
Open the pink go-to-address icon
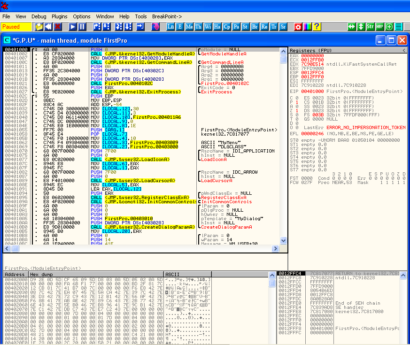click(x=155, y=27)
